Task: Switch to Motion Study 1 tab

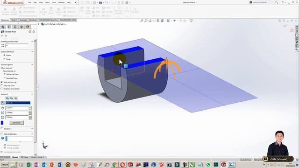Action: click(37, 157)
